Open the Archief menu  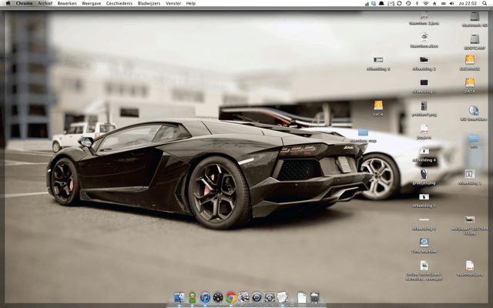point(45,3)
